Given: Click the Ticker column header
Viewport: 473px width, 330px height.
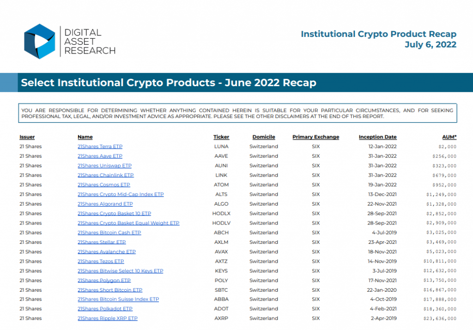Looking at the screenshot, I should pos(221,137).
